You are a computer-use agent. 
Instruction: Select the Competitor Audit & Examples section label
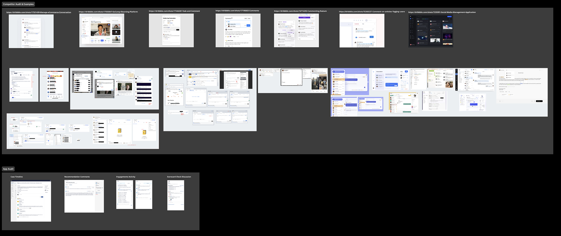pos(18,4)
